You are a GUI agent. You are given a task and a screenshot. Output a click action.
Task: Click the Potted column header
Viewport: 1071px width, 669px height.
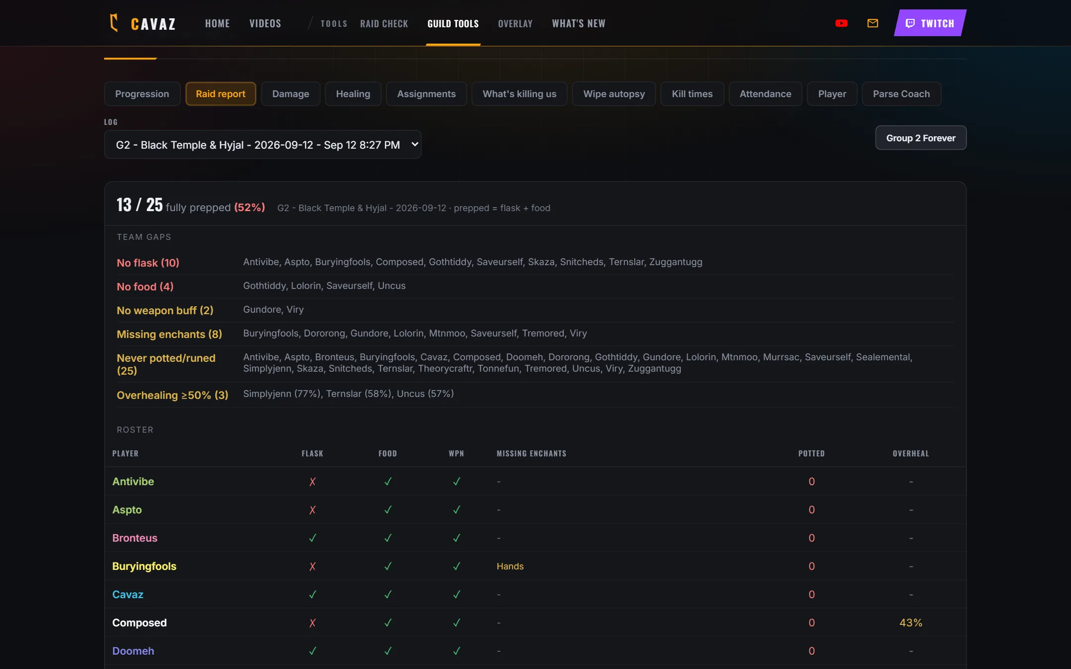[x=811, y=453]
